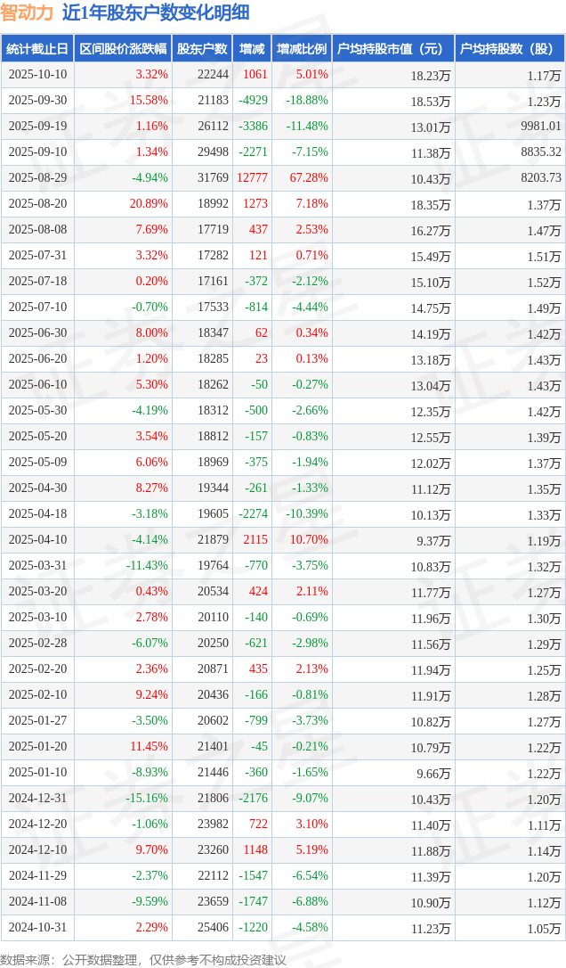Click the 增减 column header
The height and width of the screenshot is (968, 566).
252,49
